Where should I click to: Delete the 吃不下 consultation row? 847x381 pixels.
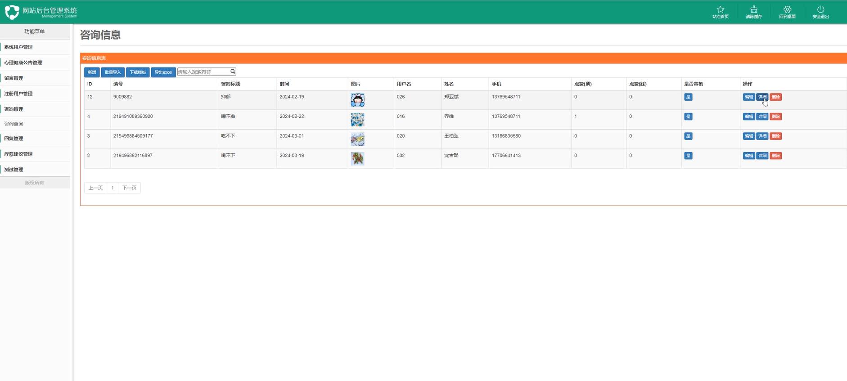click(775, 136)
